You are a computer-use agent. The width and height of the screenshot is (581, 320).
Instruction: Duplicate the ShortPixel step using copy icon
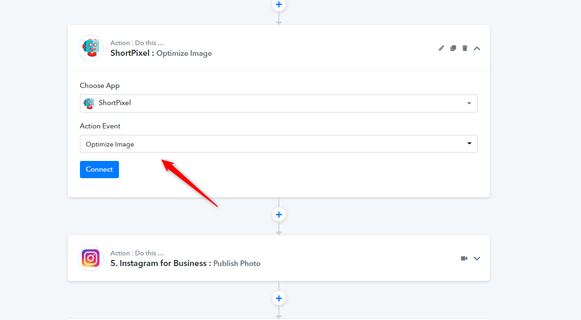(453, 48)
